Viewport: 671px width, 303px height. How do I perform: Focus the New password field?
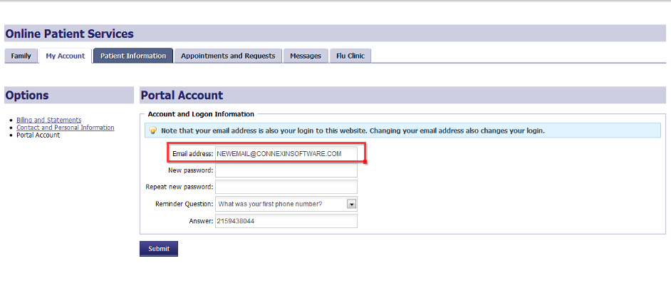pos(286,170)
